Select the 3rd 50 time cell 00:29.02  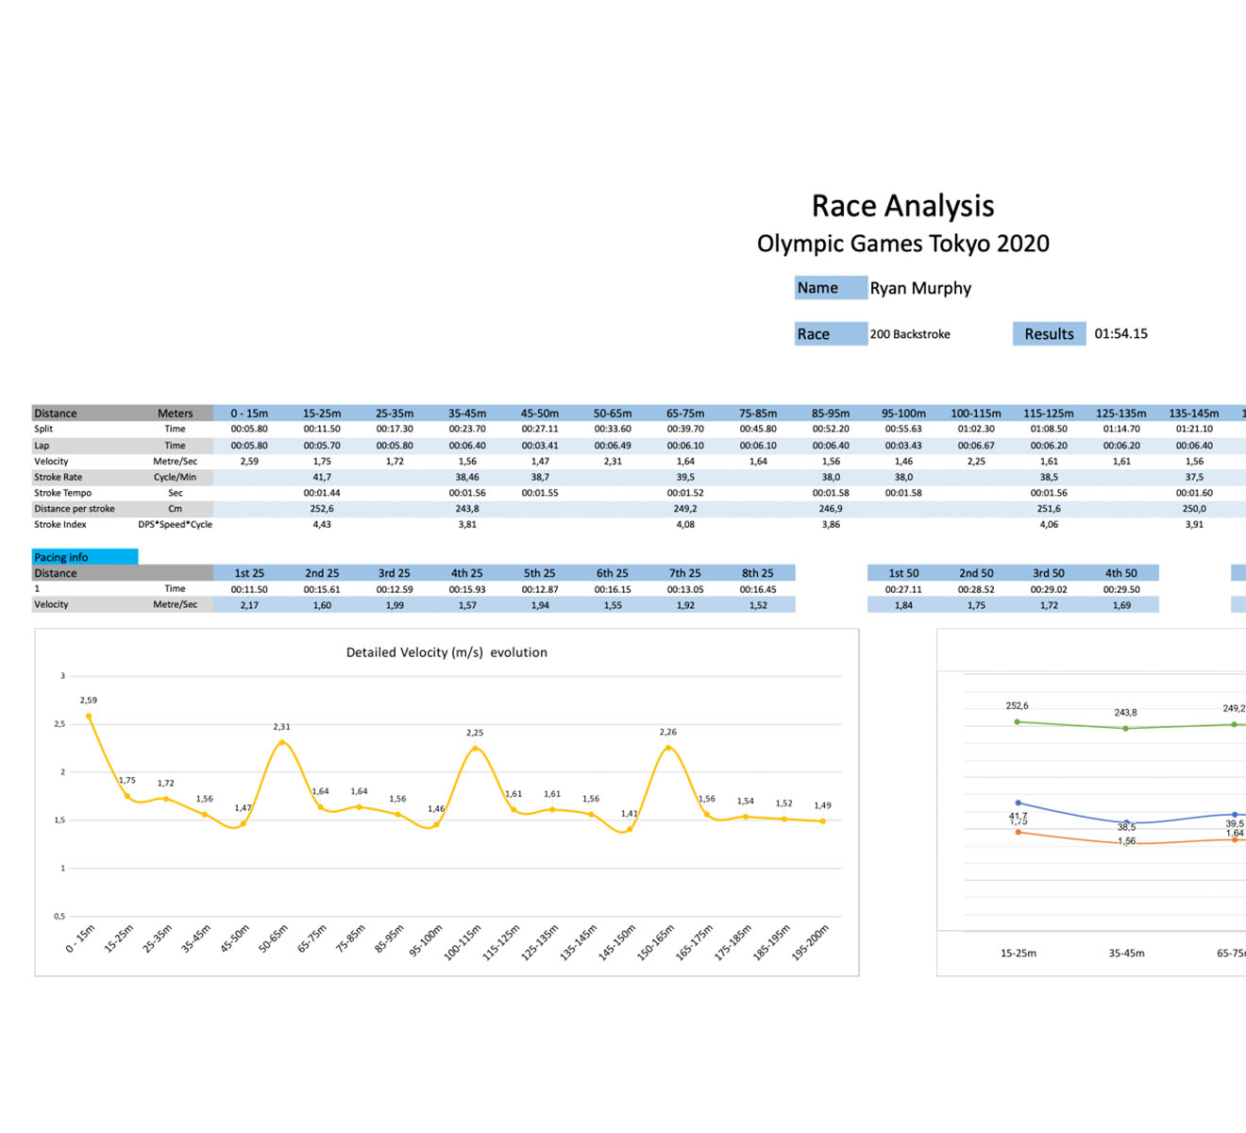click(x=1048, y=589)
